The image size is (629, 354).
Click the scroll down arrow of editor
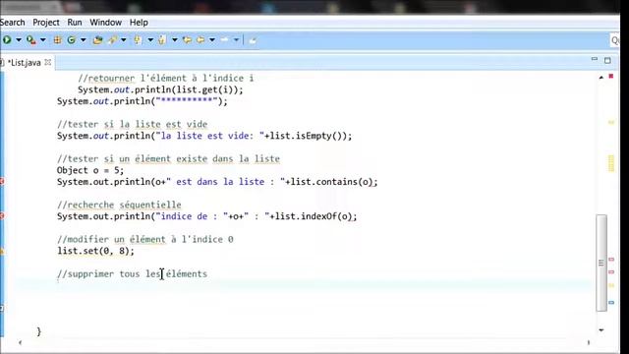tap(601, 330)
